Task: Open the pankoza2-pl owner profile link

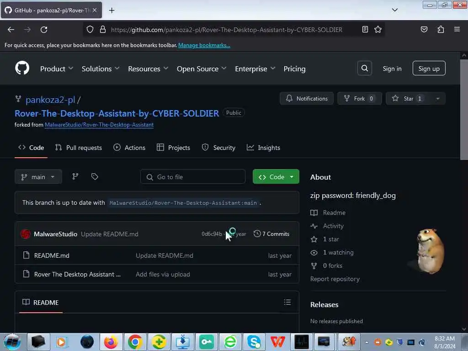Action: (x=50, y=100)
